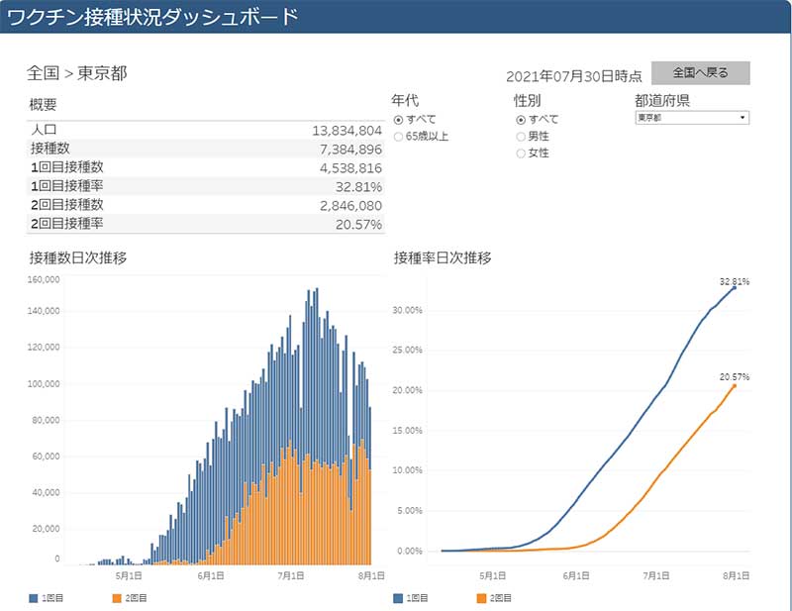This screenshot has width=792, height=611.
Task: Select すべて radio under 性別
Action: coord(521,119)
